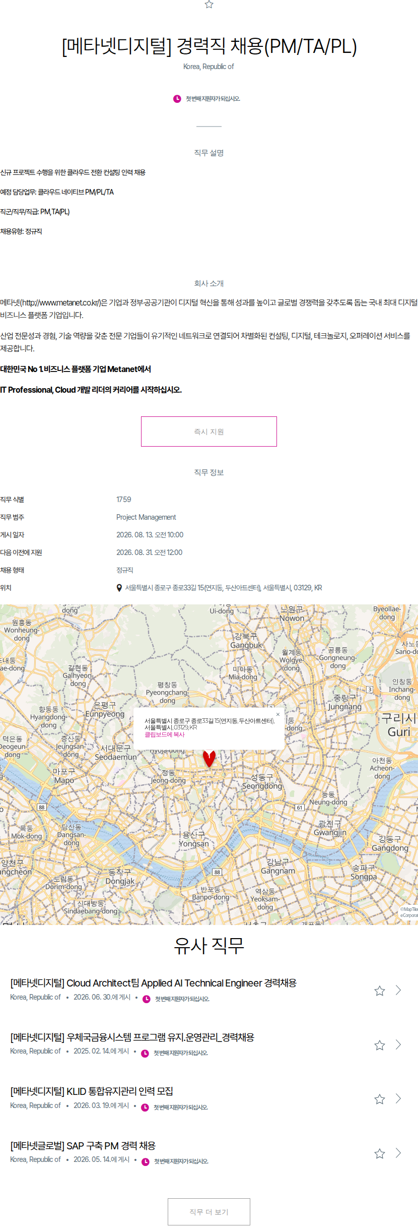Click the deadline 2026. 08. 31. 오전 12:00
Image resolution: width=418 pixels, height=1231 pixels.
150,552
